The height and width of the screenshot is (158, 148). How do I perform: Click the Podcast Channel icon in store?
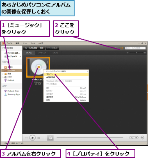[5, 91]
